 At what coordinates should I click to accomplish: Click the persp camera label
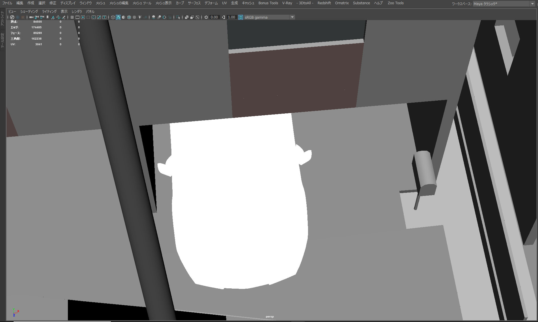tap(270, 317)
